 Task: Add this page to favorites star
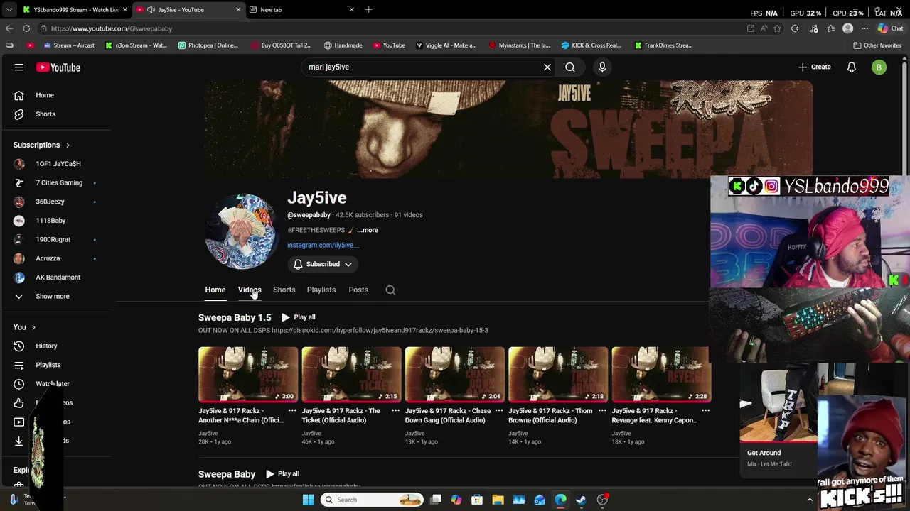tap(777, 28)
